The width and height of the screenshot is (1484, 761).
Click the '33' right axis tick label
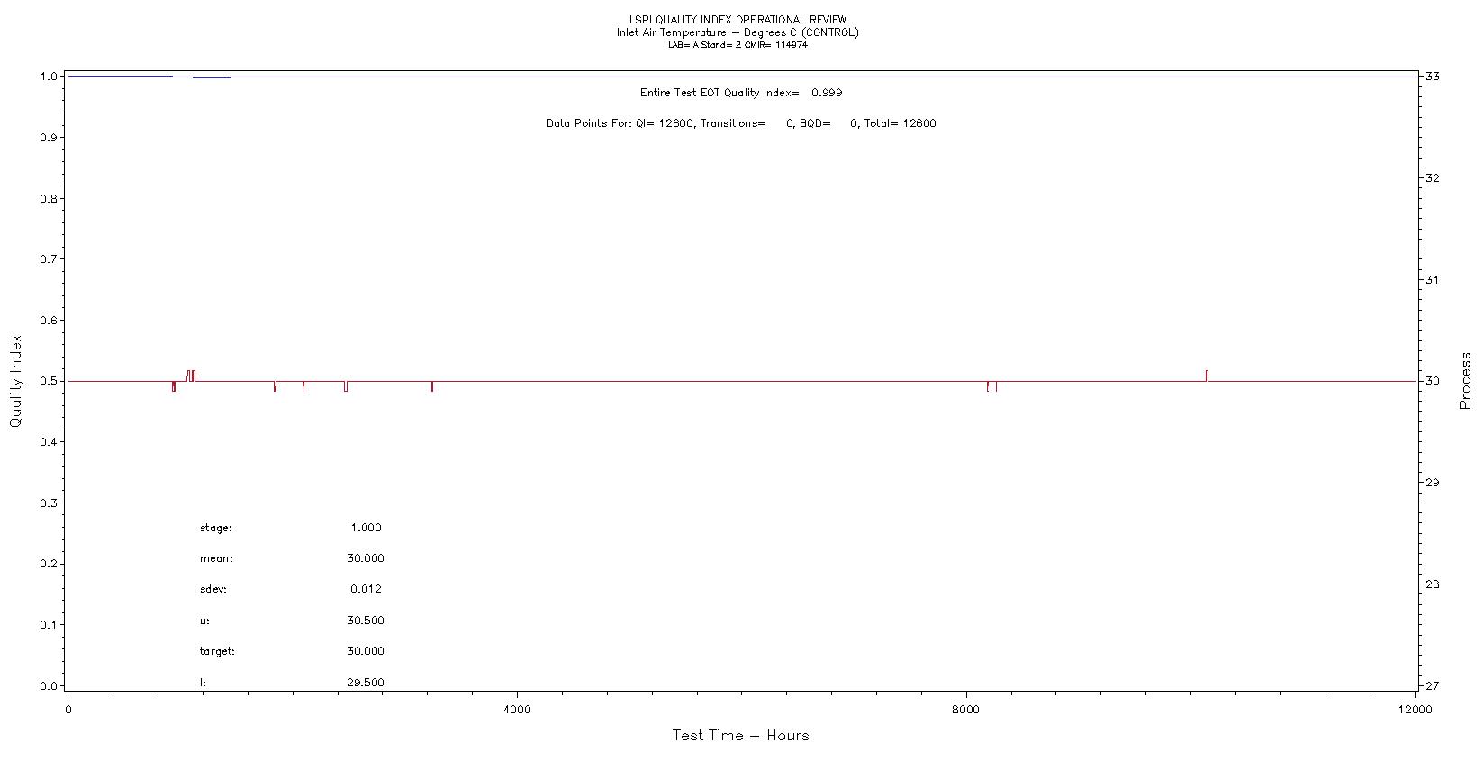point(1432,77)
